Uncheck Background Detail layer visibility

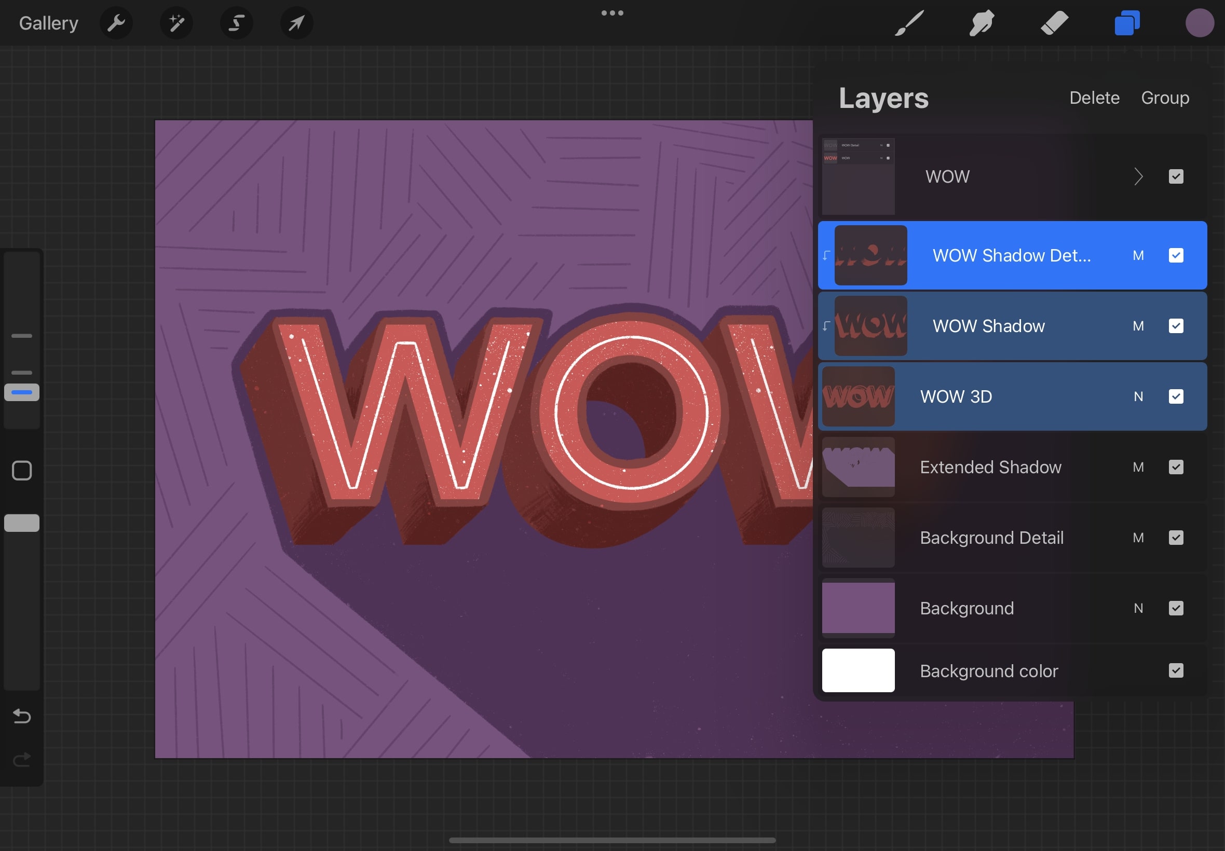click(1175, 538)
